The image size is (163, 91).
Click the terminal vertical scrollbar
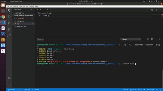[x=162, y=79]
